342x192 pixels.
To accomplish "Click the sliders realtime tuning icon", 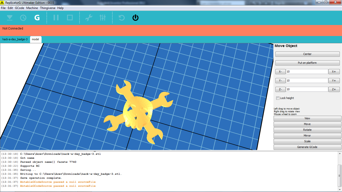I will coord(103,18).
